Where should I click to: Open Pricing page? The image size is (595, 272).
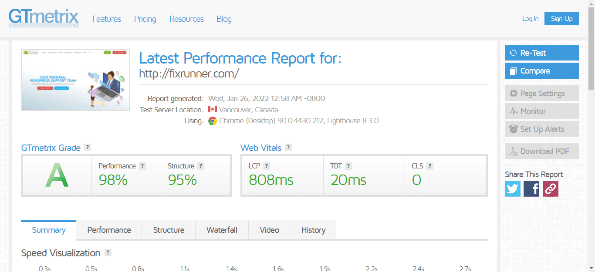(x=145, y=19)
